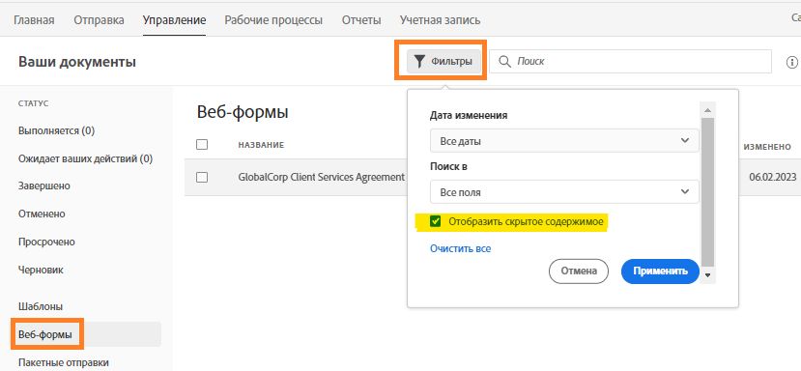This screenshot has width=801, height=371.
Task: Click the Применить button
Action: pyautogui.click(x=660, y=271)
